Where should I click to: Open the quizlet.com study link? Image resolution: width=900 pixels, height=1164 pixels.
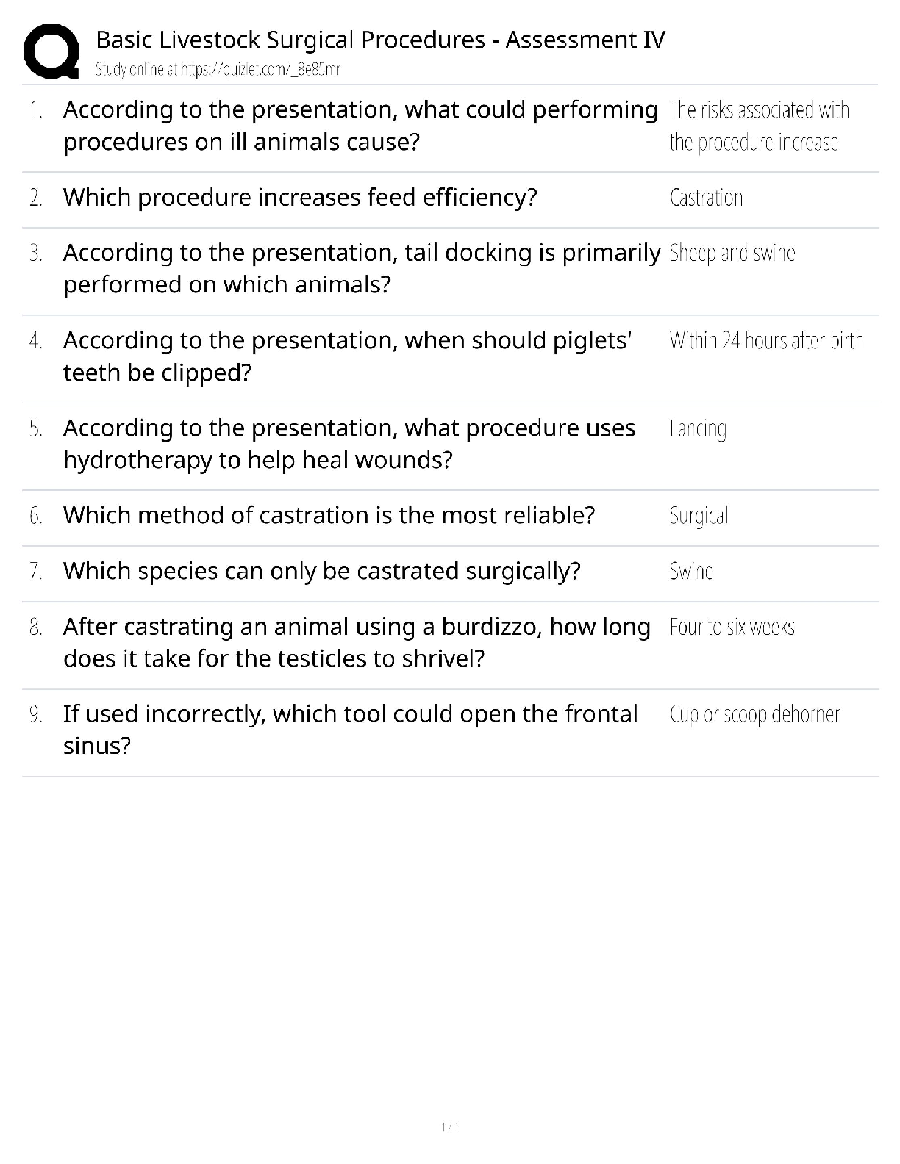[x=260, y=70]
